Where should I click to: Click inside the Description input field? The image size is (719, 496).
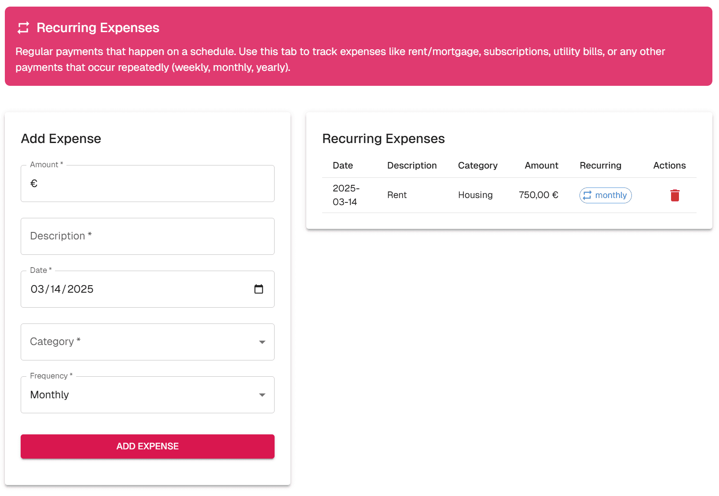click(147, 236)
